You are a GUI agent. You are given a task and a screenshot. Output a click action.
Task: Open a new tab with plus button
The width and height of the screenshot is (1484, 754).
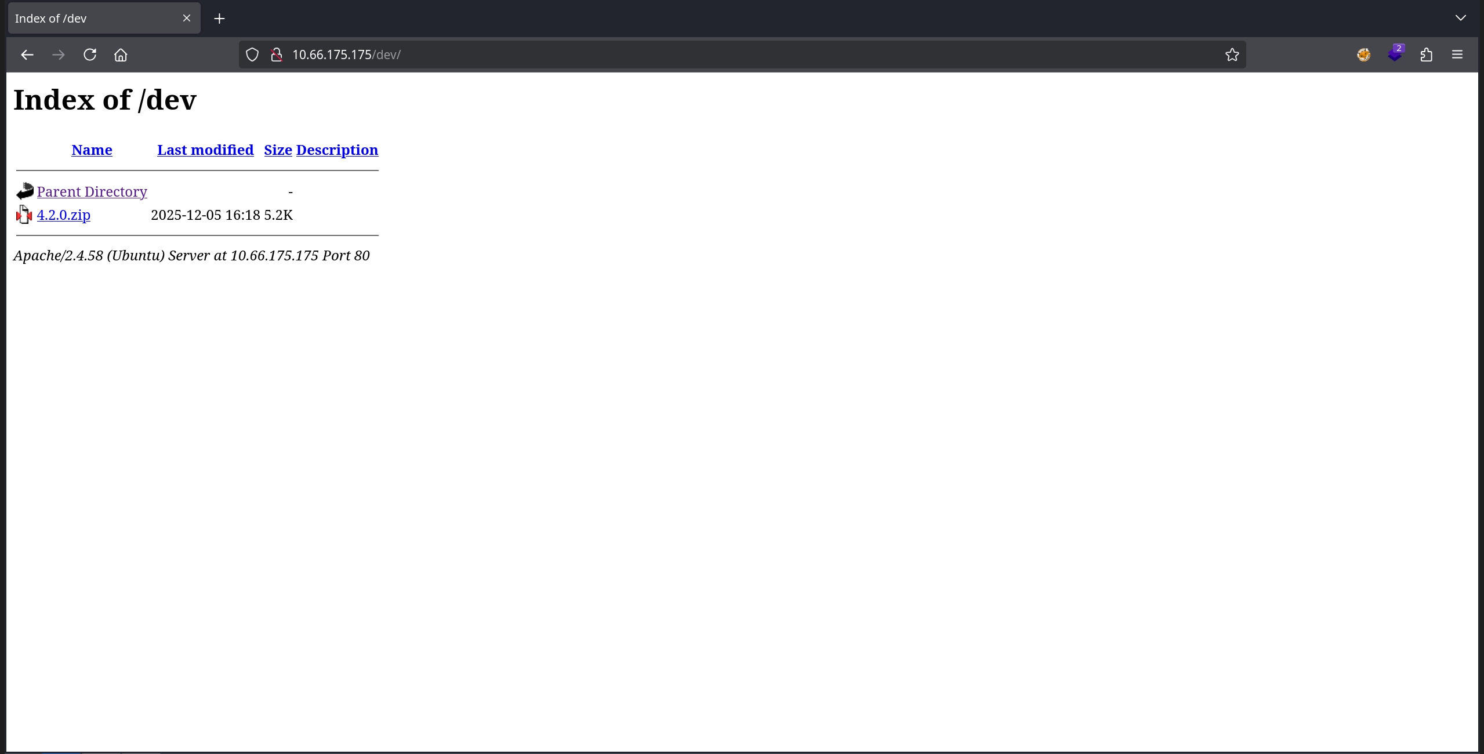coord(219,19)
